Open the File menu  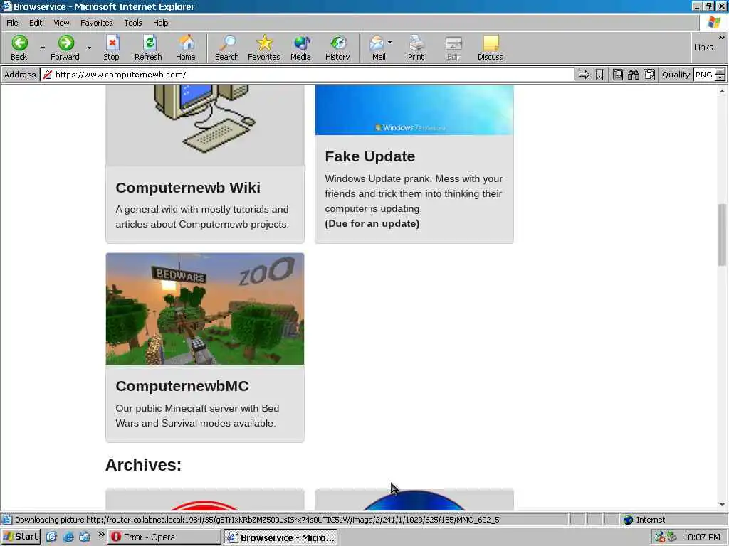pos(12,23)
